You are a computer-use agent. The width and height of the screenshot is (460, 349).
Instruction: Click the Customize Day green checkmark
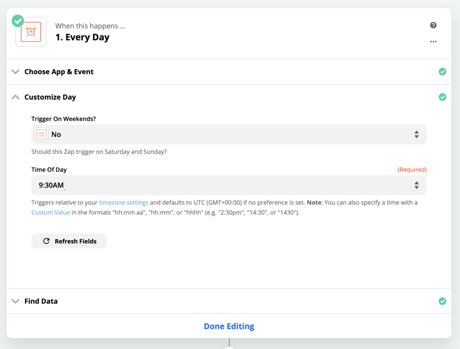442,97
